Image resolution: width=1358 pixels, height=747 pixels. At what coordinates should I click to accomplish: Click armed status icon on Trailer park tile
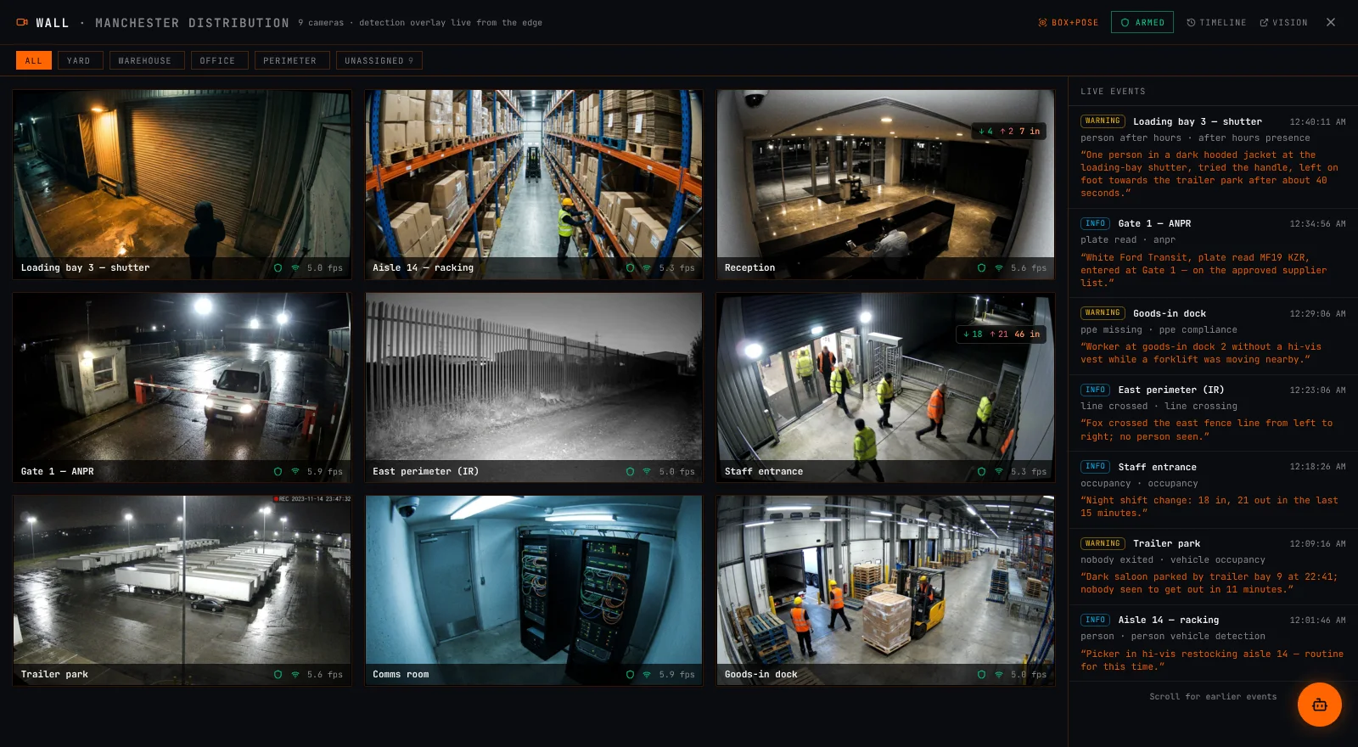[x=278, y=675]
